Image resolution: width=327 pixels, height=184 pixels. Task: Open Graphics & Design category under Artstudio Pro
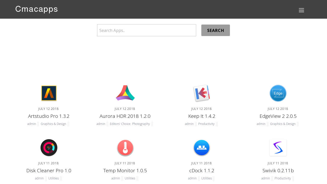pyautogui.click(x=53, y=124)
